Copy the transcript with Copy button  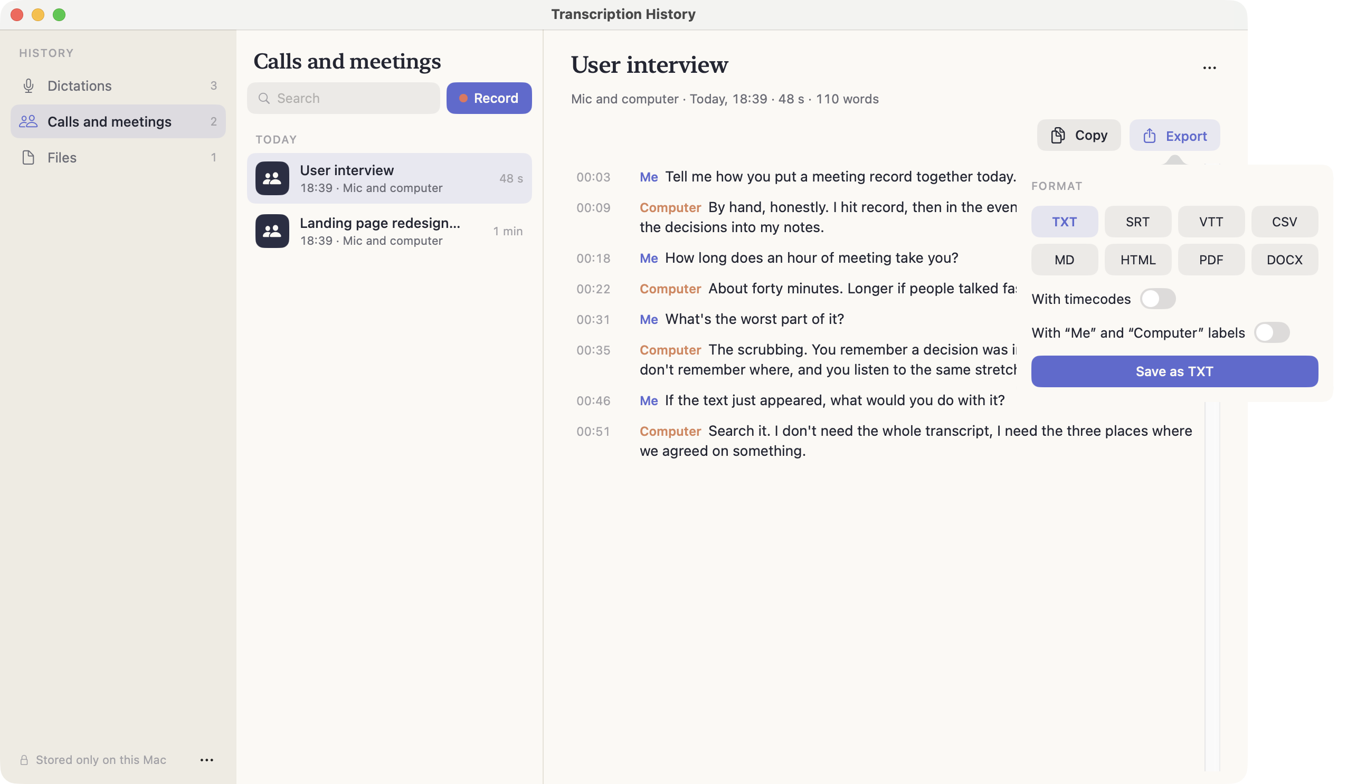[1079, 135]
